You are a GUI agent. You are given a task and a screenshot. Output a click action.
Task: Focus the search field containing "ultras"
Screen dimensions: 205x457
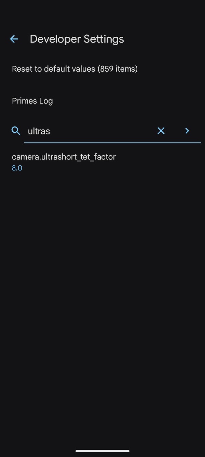click(x=89, y=131)
